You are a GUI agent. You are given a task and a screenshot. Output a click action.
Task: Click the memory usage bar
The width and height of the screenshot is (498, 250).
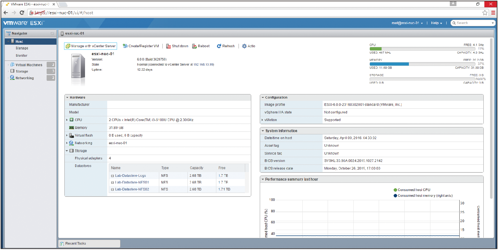point(423,64)
